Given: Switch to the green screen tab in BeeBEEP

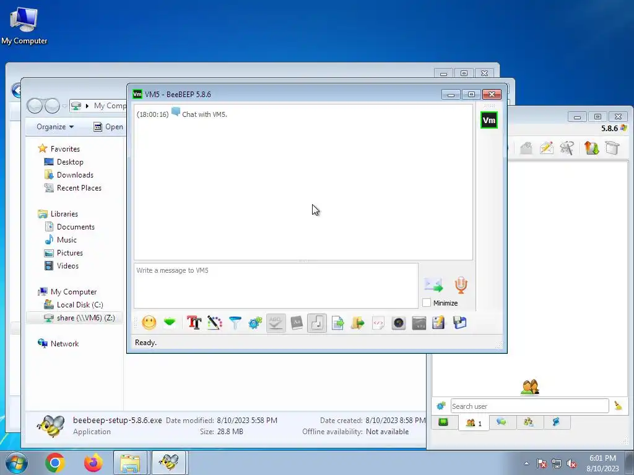Looking at the screenshot, I should pos(443,422).
